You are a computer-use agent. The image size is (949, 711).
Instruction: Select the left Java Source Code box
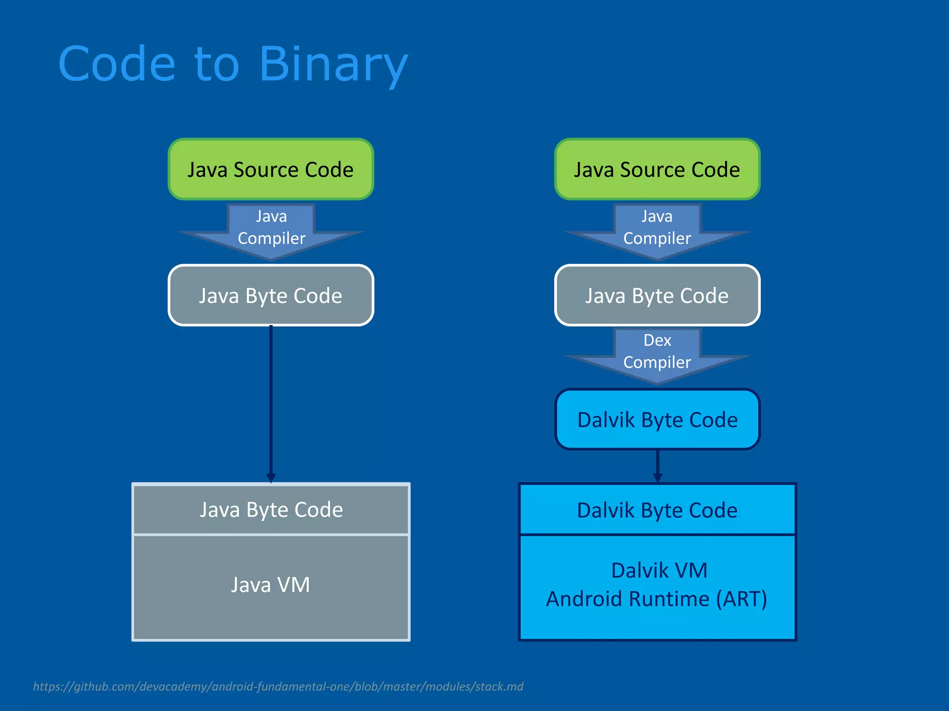[271, 169]
